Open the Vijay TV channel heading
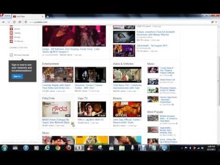This screenshot has width=220, height=165. coord(82,98)
